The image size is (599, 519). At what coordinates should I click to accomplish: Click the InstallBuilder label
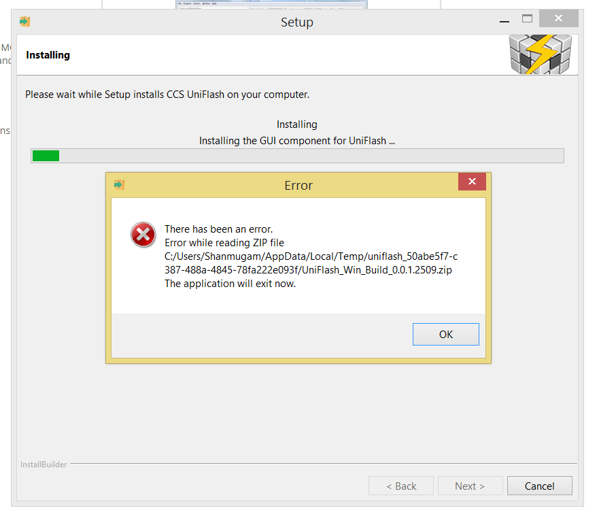coord(44,465)
